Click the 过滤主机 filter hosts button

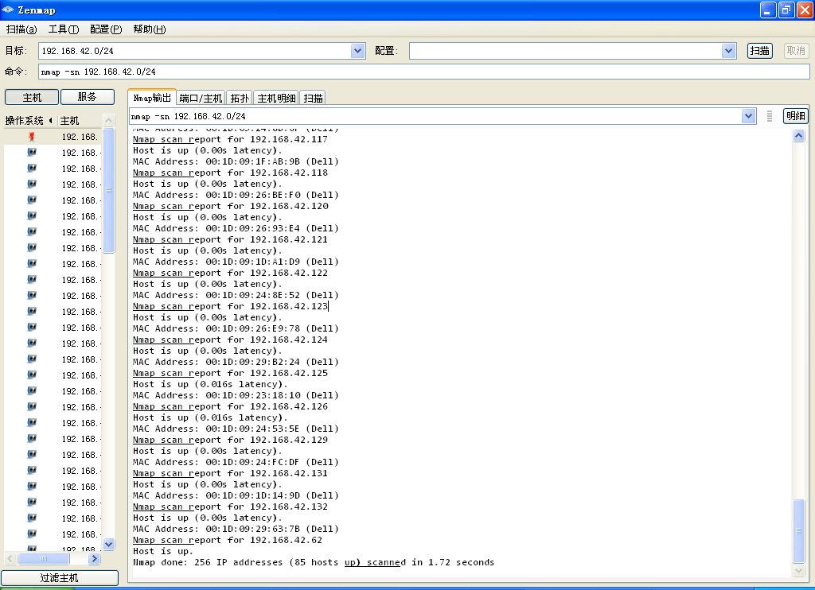[x=59, y=577]
